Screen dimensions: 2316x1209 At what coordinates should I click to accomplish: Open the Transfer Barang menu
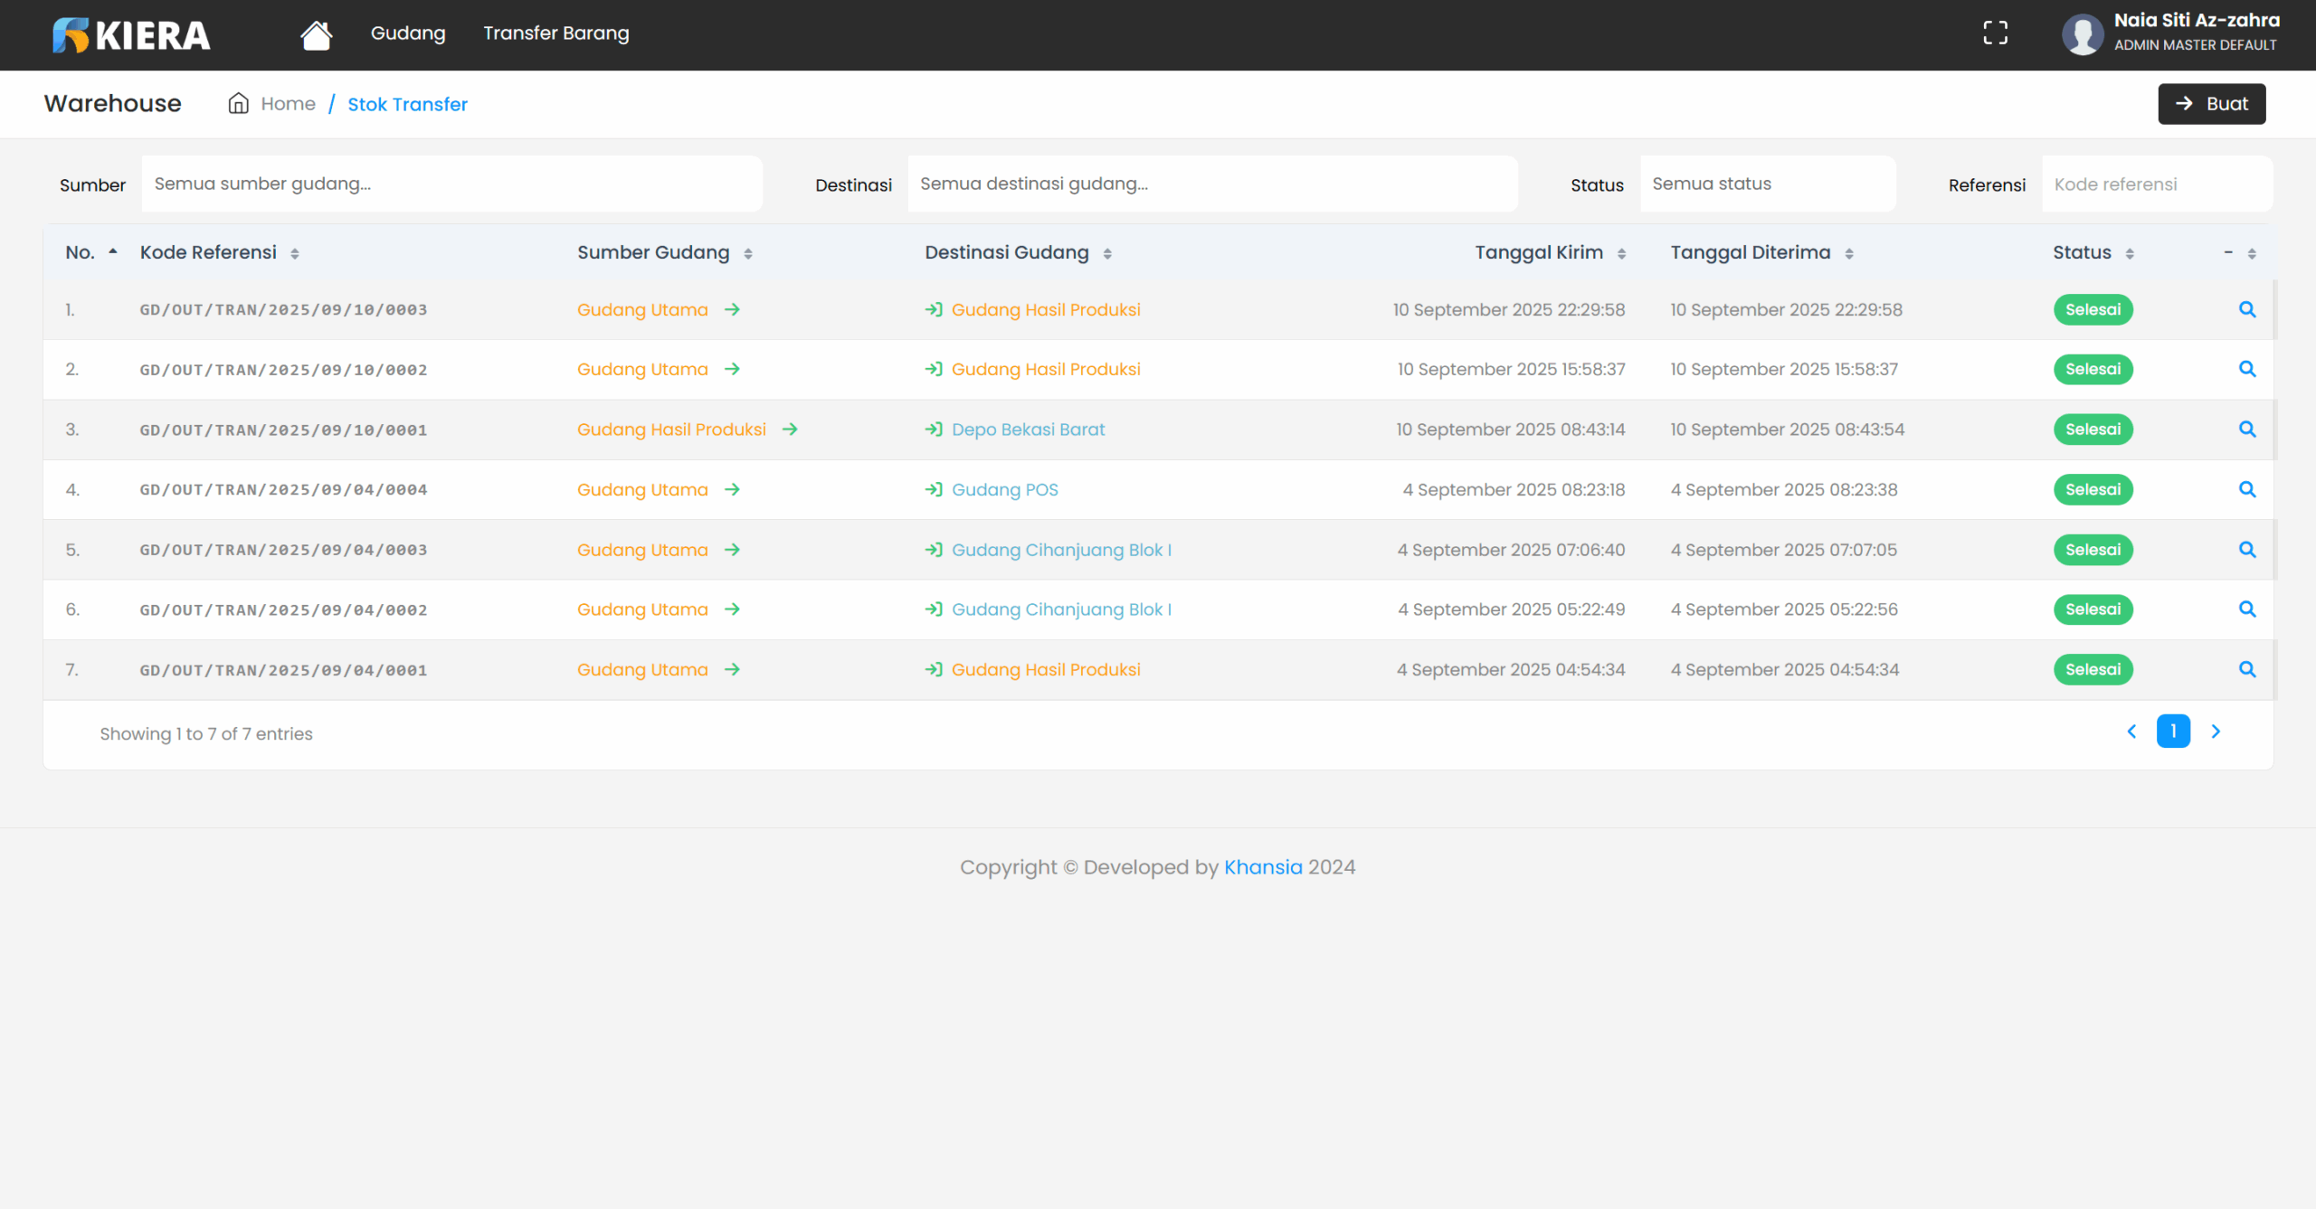[555, 33]
